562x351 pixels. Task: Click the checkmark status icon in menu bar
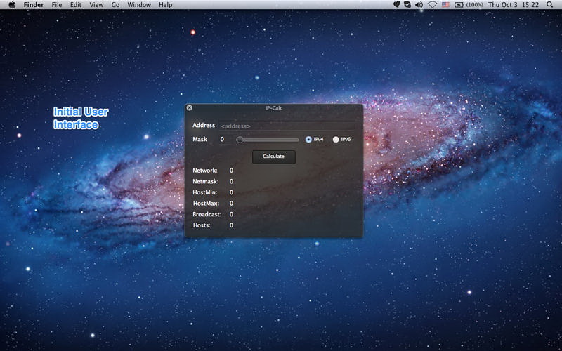407,5
